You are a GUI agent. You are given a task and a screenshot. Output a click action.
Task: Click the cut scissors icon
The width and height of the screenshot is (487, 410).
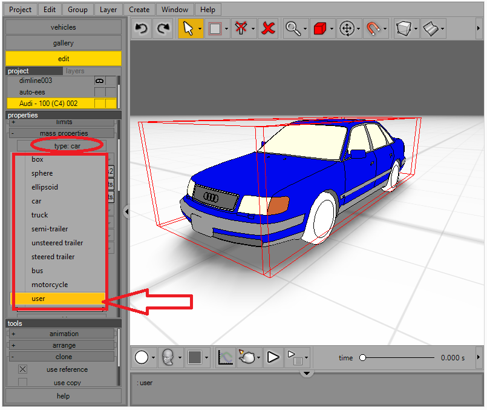click(241, 28)
